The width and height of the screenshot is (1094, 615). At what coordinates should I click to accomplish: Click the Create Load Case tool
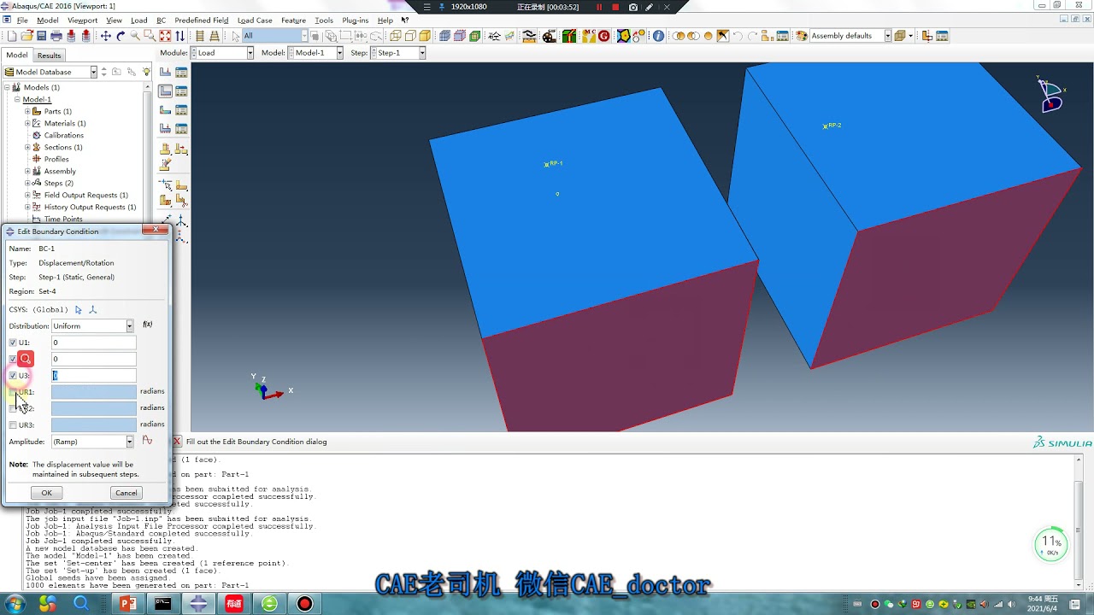click(166, 128)
